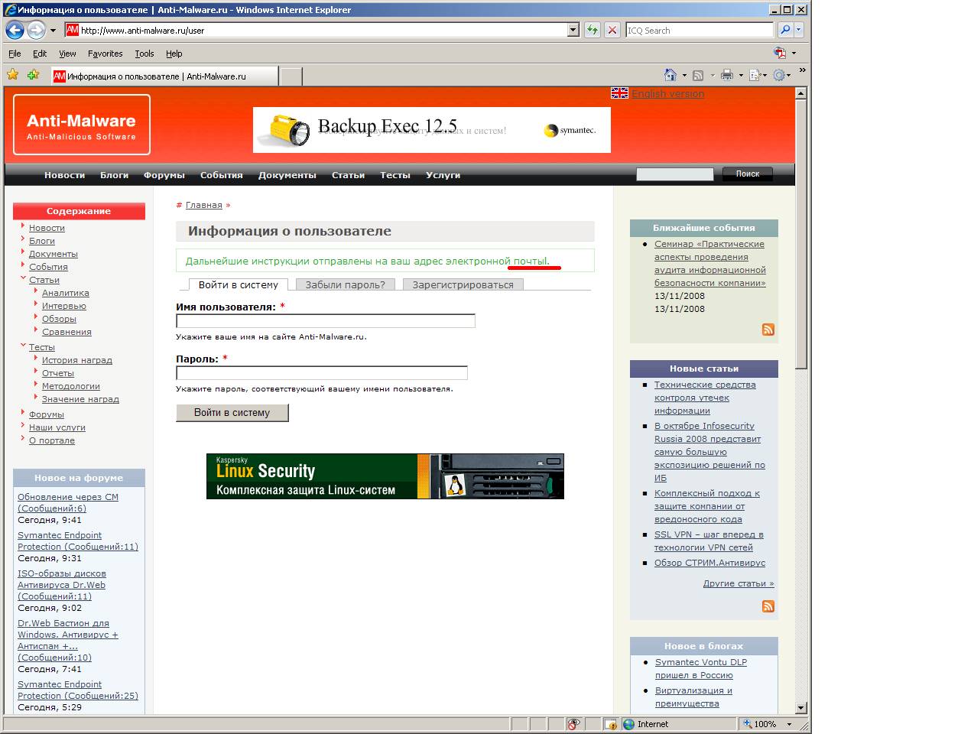Image resolution: width=974 pixels, height=734 pixels.
Task: Open the Tools gear toolbar icon
Action: pos(779,75)
